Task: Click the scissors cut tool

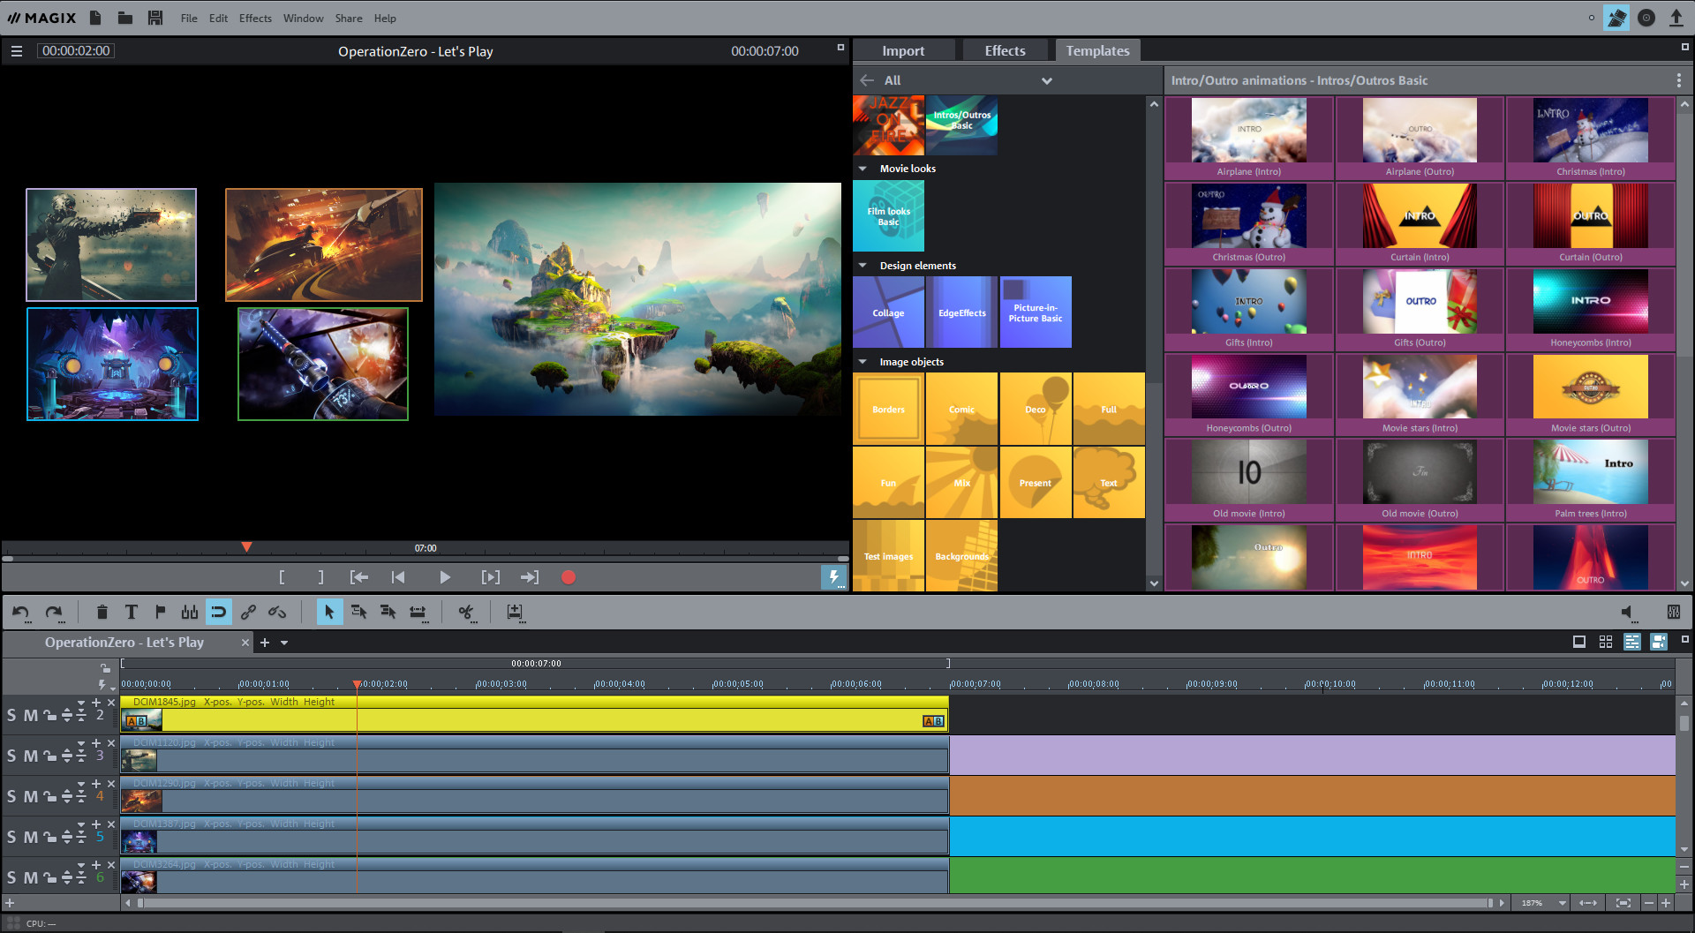Action: pyautogui.click(x=465, y=612)
